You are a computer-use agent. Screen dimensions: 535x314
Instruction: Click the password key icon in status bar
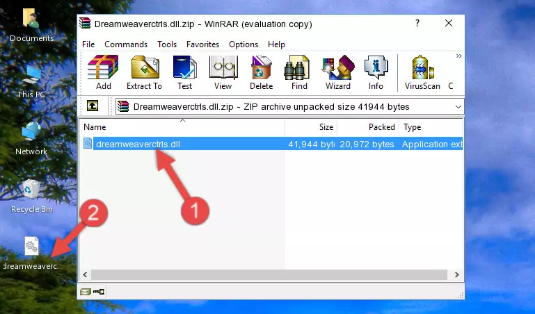pyautogui.click(x=99, y=292)
